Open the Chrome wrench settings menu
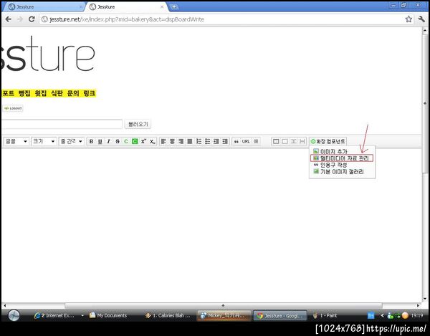Image resolution: width=430 pixels, height=336 pixels. coord(421,19)
